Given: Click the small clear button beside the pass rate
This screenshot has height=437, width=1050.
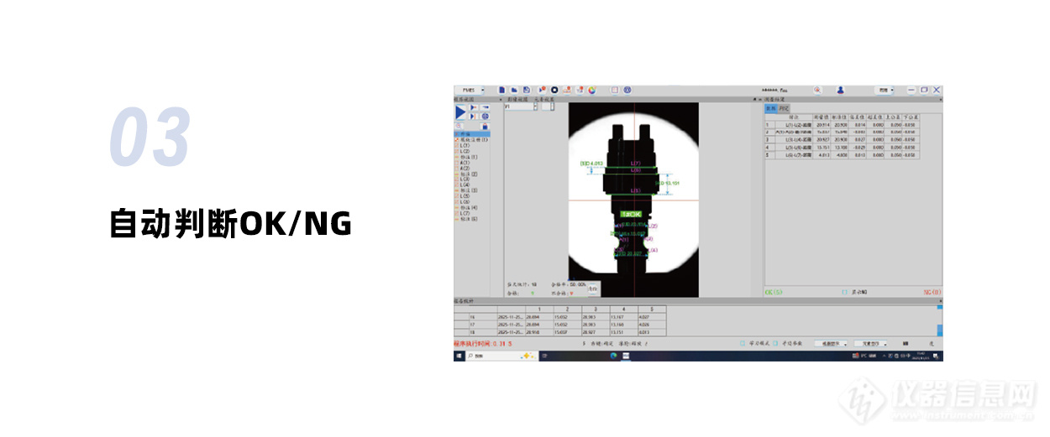Looking at the screenshot, I should coord(593,289).
